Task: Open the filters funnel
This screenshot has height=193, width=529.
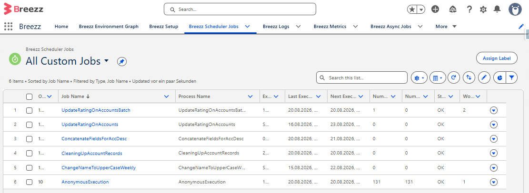Action: point(511,78)
